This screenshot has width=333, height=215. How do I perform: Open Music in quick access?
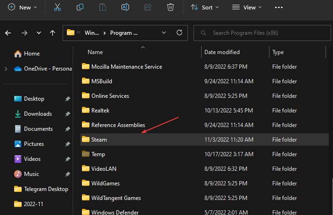click(26, 174)
